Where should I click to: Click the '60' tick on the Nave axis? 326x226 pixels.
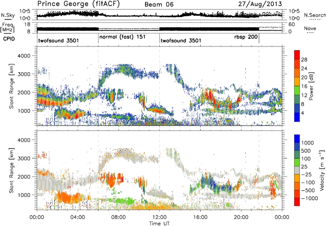(x=291, y=24)
